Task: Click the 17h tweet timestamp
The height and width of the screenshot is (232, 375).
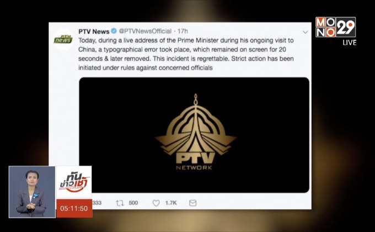Action: click(x=183, y=31)
